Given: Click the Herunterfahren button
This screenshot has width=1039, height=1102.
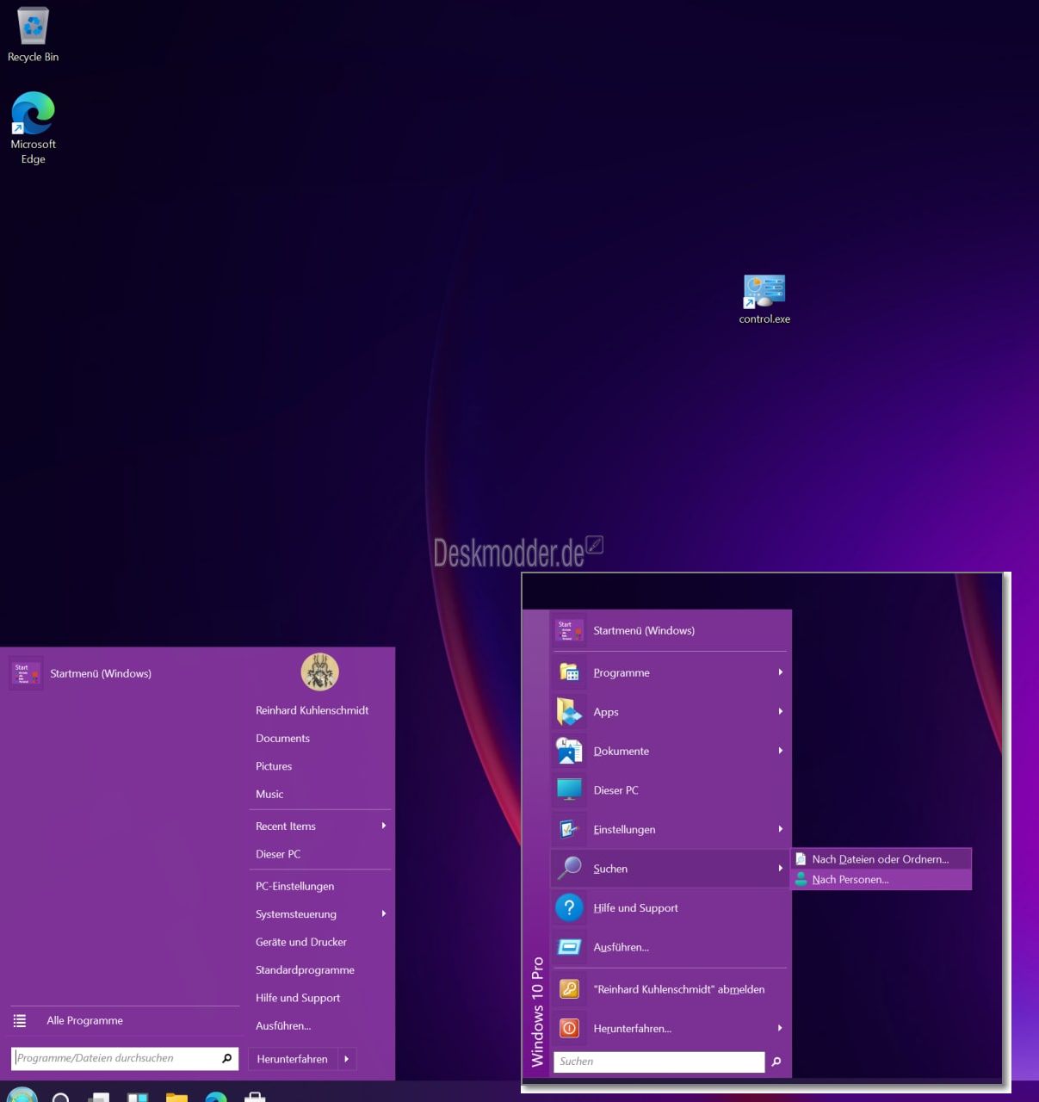Looking at the screenshot, I should pos(293,1059).
